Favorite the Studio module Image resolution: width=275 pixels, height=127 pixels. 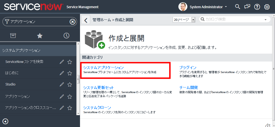[70, 84]
